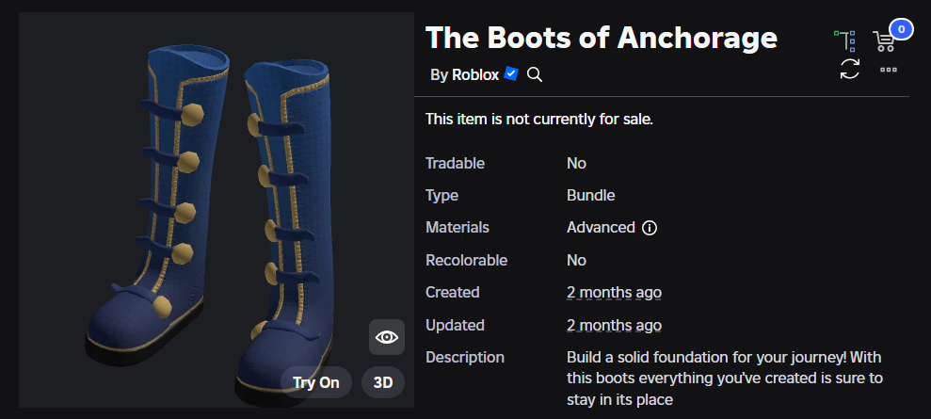Click the Updated date '2 months ago'
Screen dimensions: 931x419
(614, 325)
